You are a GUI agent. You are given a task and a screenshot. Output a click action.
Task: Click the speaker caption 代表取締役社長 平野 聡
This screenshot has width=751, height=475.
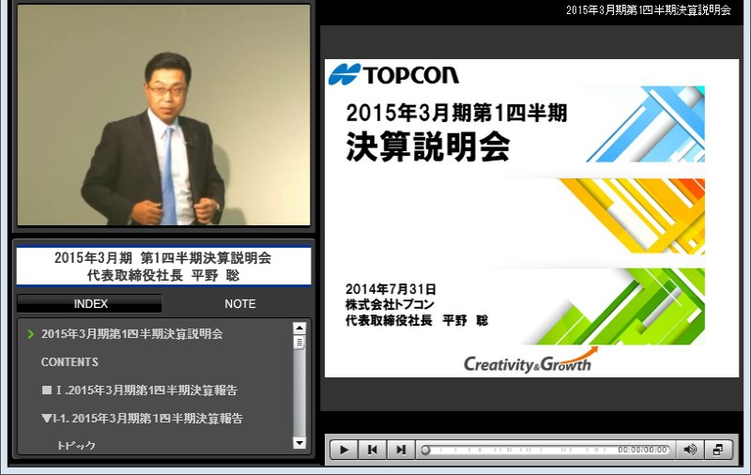tap(163, 275)
